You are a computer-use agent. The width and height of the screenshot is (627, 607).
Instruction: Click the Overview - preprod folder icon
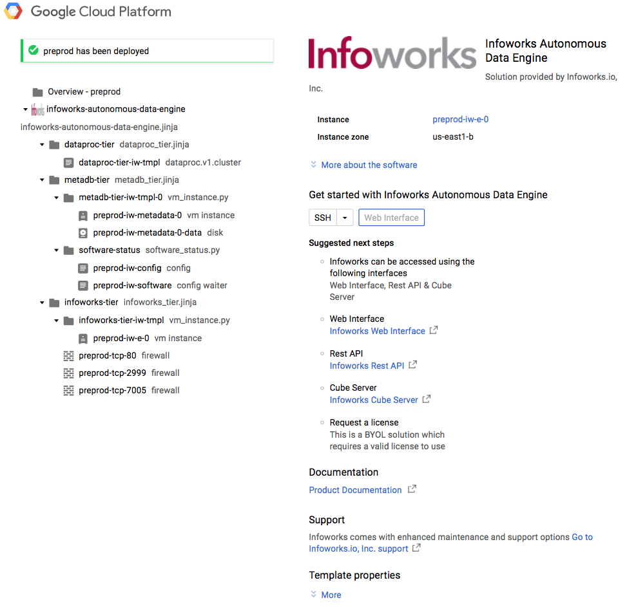(x=37, y=92)
